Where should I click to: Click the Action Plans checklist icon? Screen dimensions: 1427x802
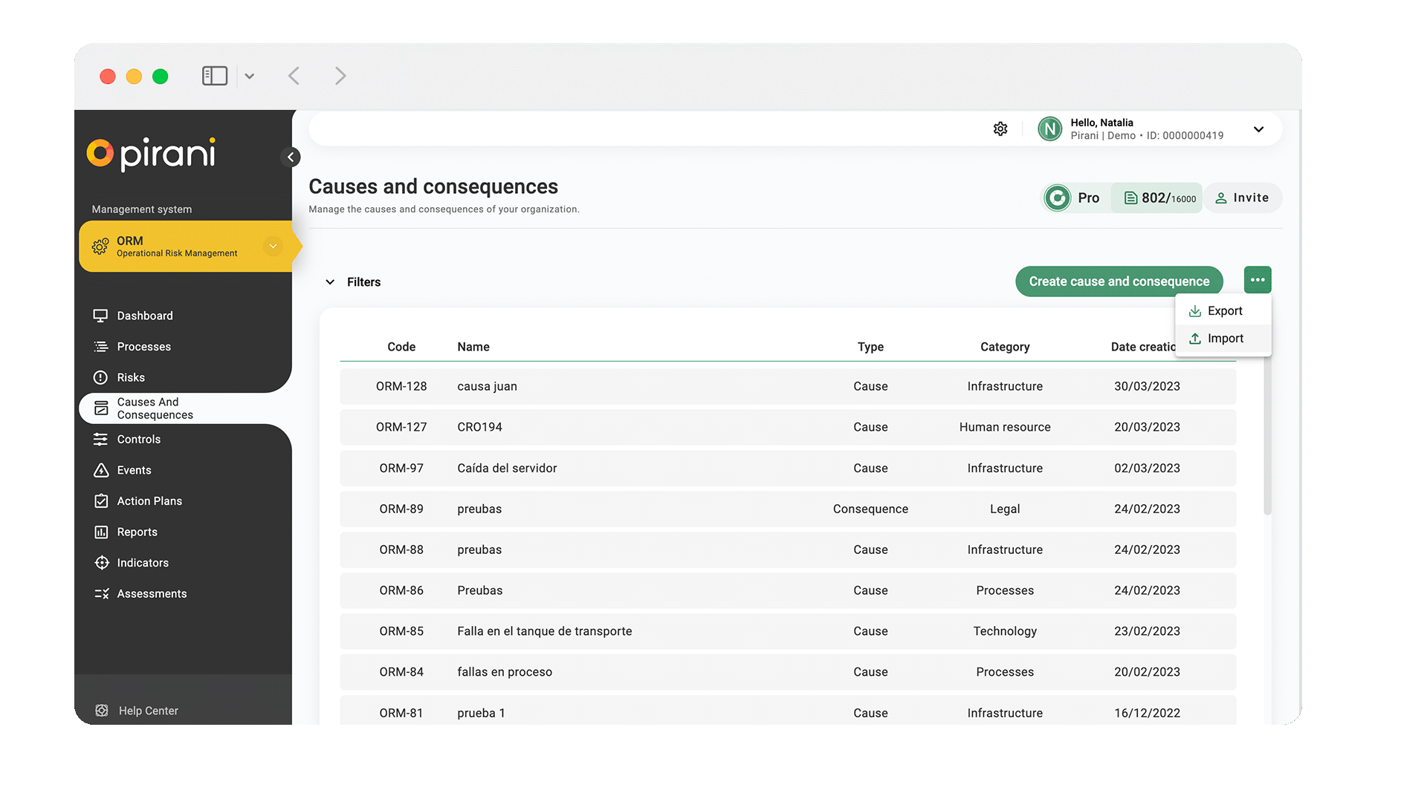pos(101,501)
